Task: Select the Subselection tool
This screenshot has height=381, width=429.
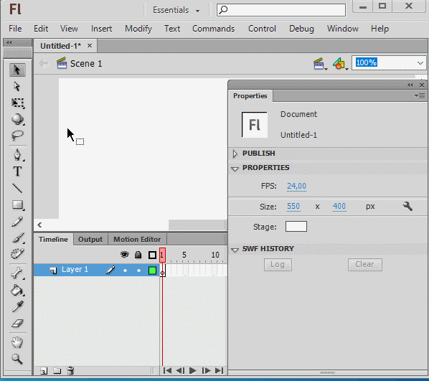Action: point(17,87)
